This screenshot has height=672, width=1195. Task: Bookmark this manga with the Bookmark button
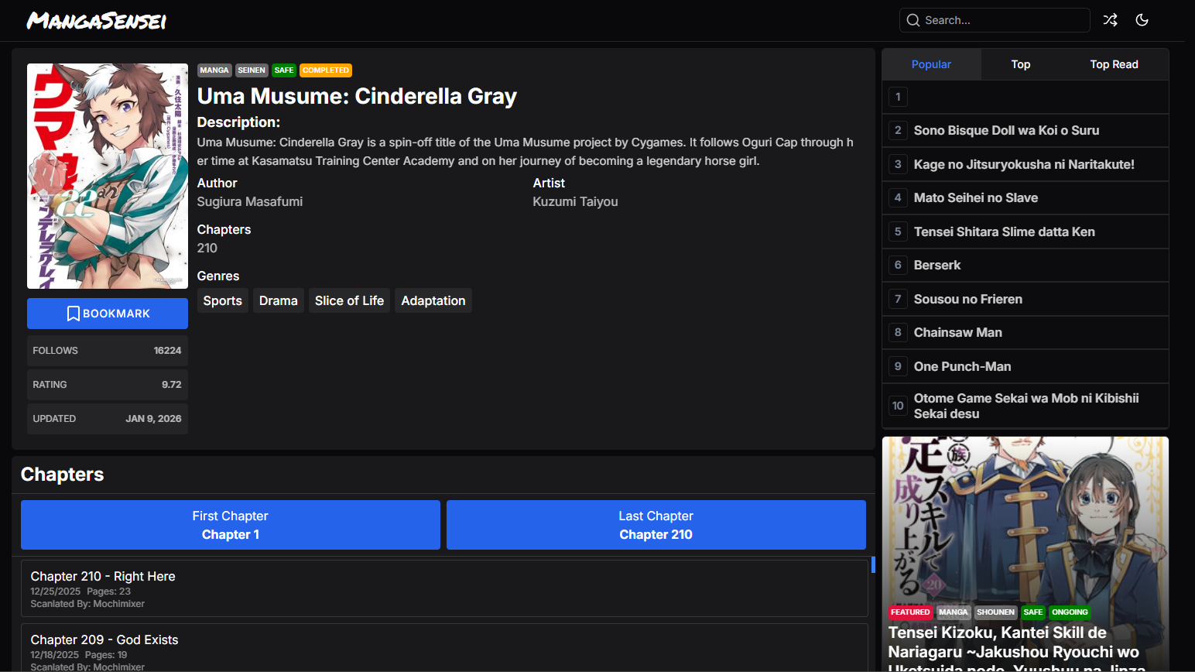(x=108, y=314)
